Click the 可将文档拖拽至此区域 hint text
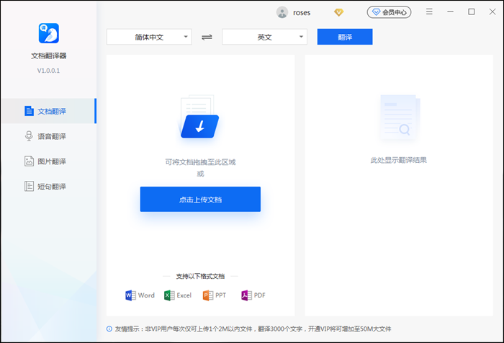 [200, 162]
